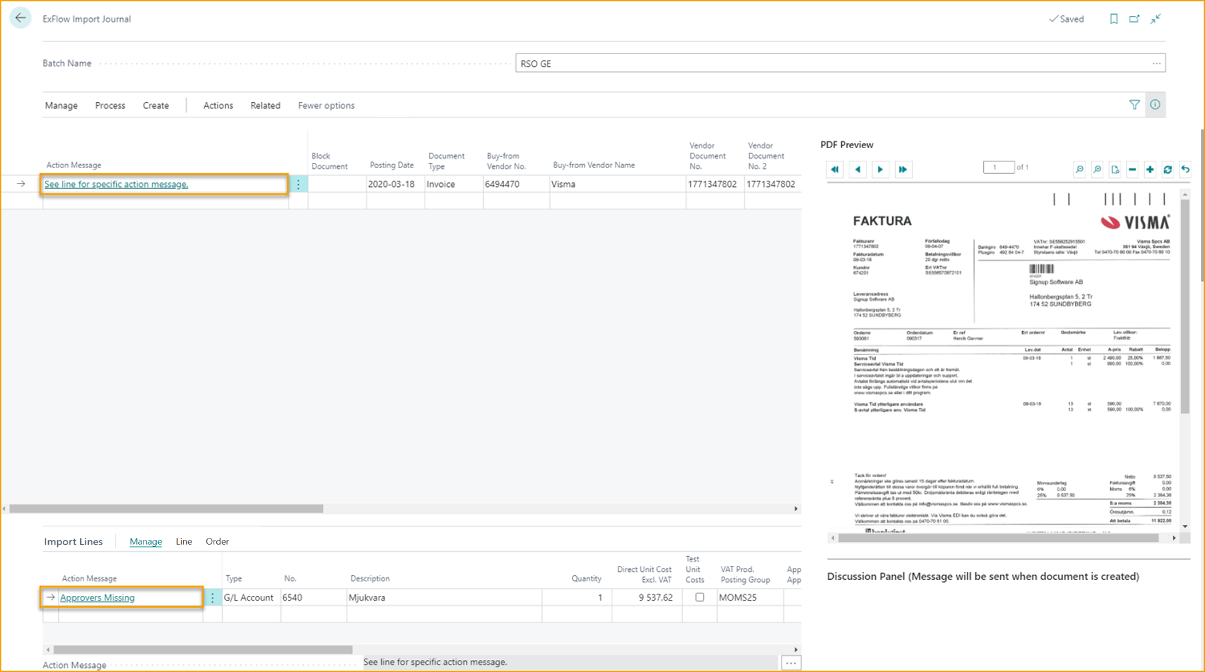Open row options for the Visma invoice line
Viewport: 1205px width, 672px height.
[298, 184]
